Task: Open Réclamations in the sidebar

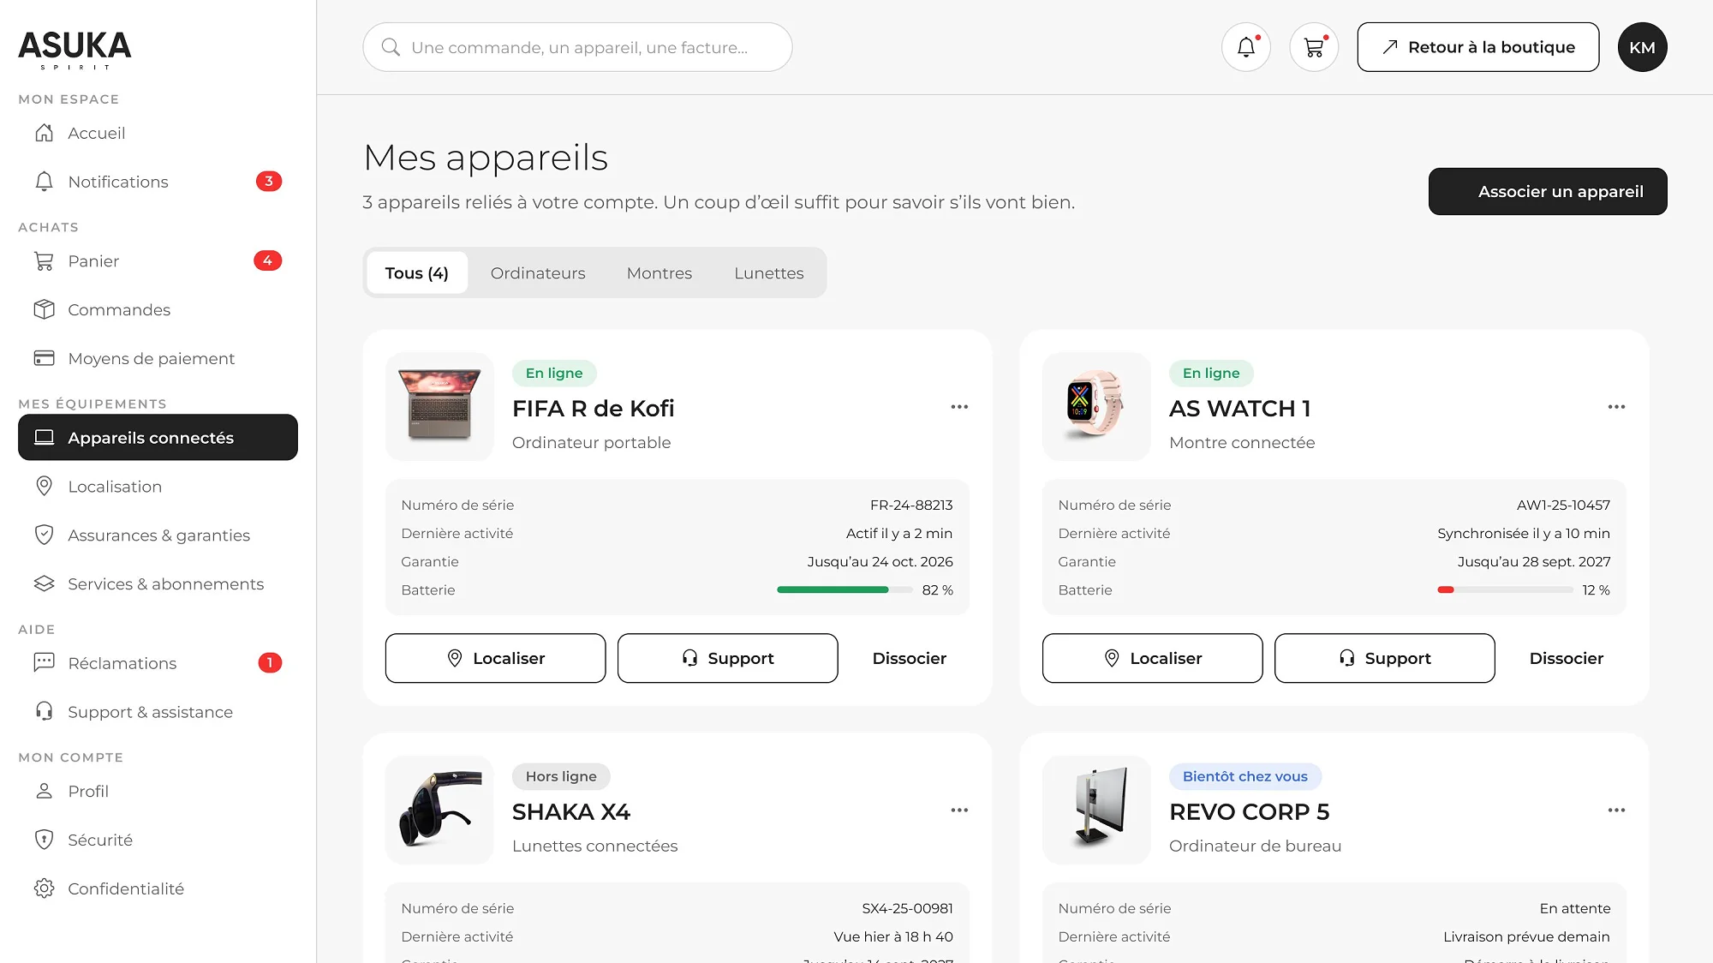Action: coord(158,663)
